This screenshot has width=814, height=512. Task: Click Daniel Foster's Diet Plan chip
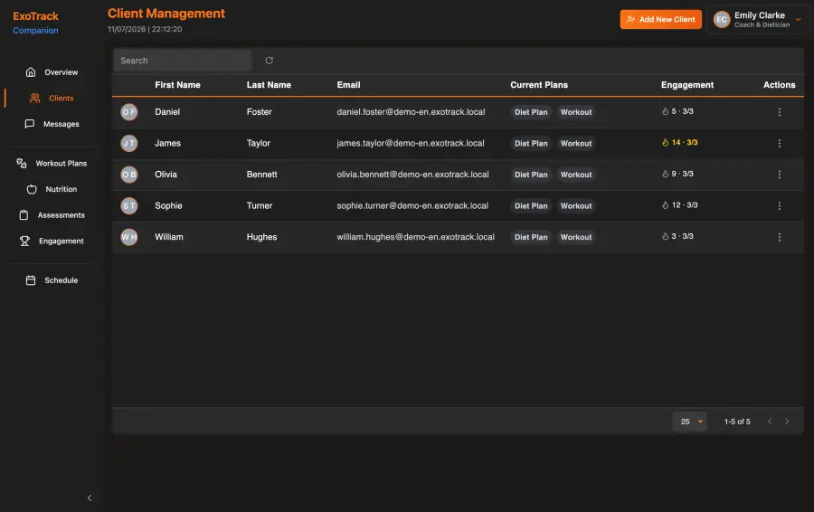click(x=531, y=112)
